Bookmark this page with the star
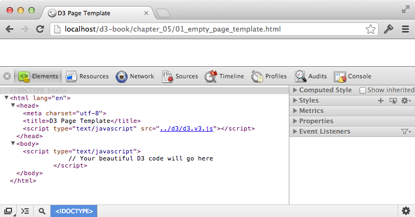Screen dimensions: 415x217 (370, 29)
